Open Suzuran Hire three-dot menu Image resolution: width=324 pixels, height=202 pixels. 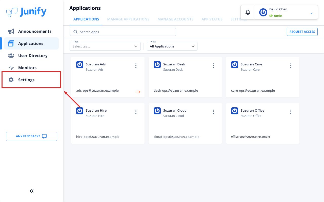pos(136,112)
